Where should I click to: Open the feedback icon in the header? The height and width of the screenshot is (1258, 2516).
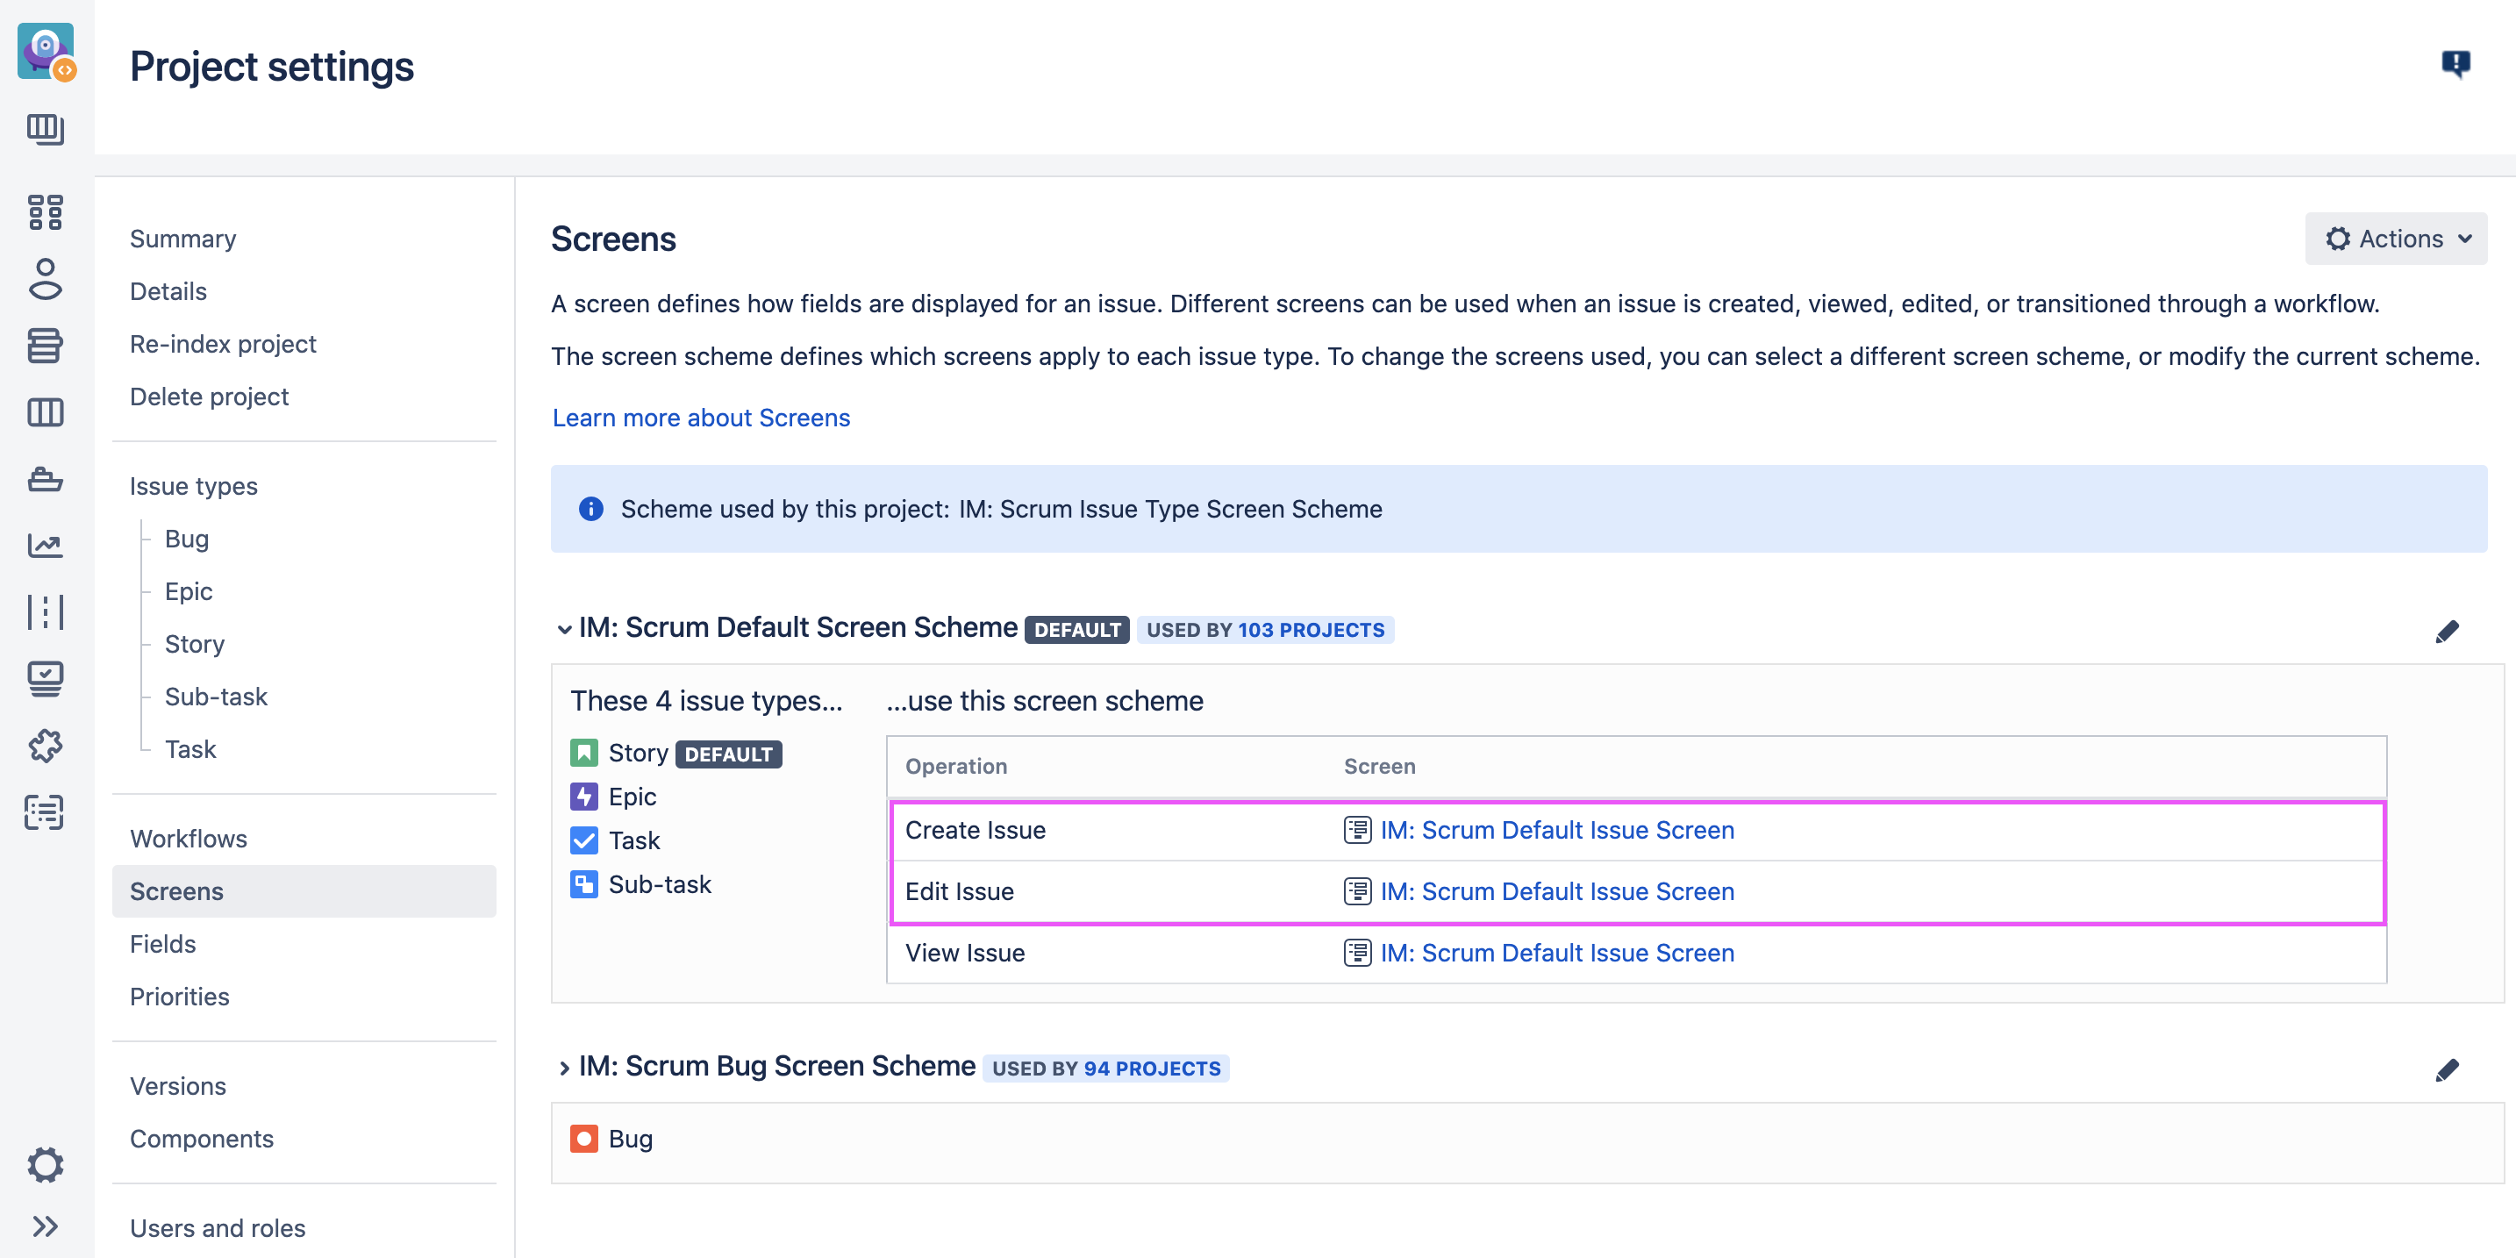tap(2455, 64)
